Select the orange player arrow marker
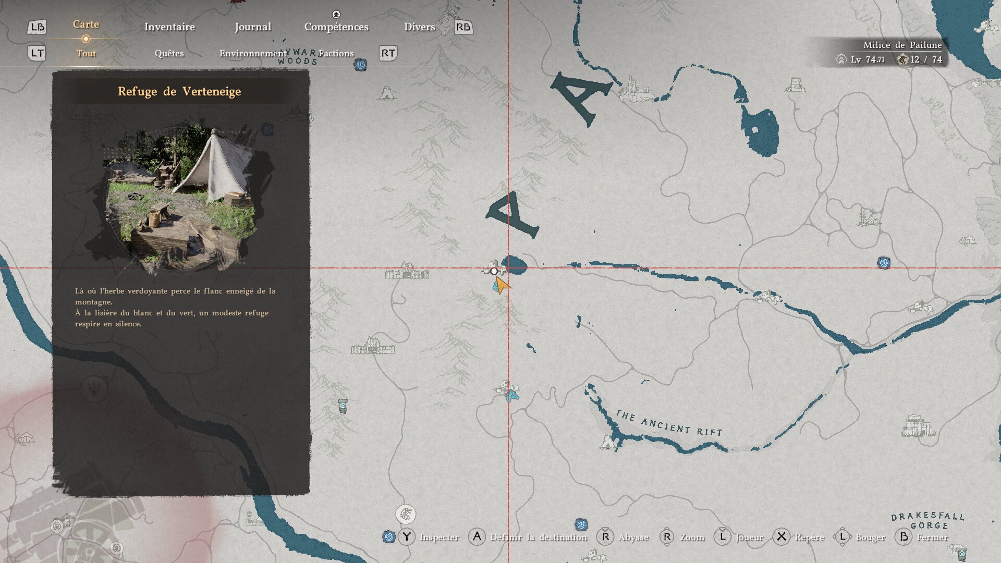 pyautogui.click(x=502, y=285)
